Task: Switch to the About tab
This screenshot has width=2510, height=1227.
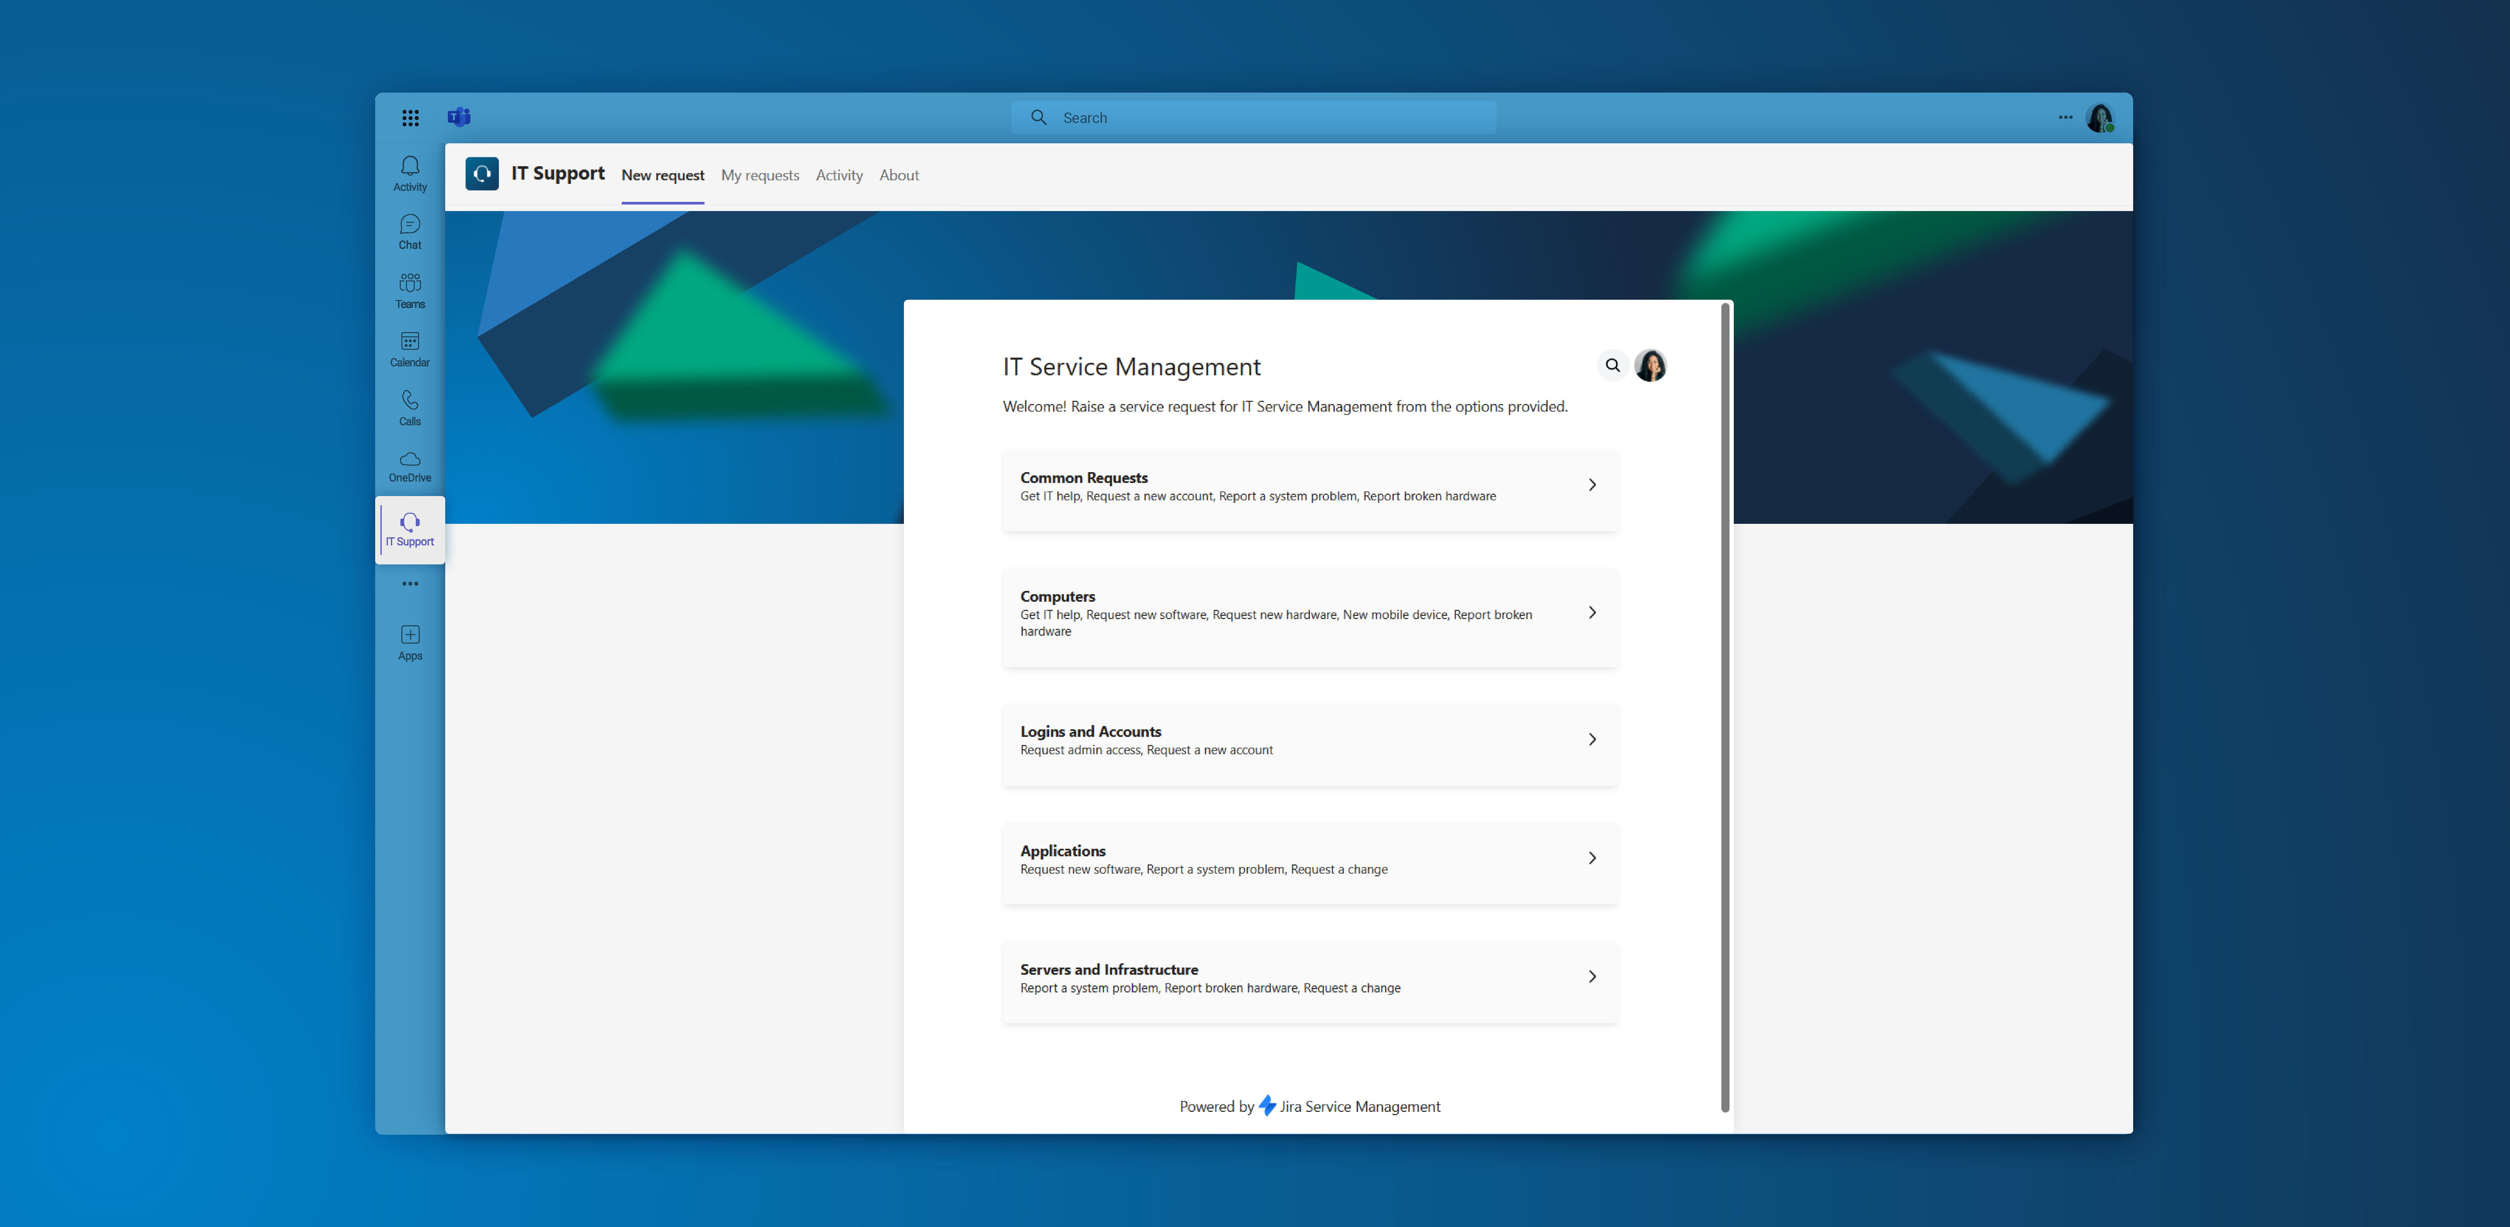Action: click(898, 175)
